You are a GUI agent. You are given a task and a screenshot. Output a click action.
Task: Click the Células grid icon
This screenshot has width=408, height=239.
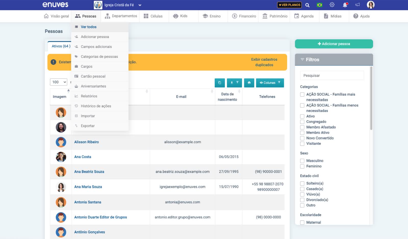pyautogui.click(x=146, y=16)
